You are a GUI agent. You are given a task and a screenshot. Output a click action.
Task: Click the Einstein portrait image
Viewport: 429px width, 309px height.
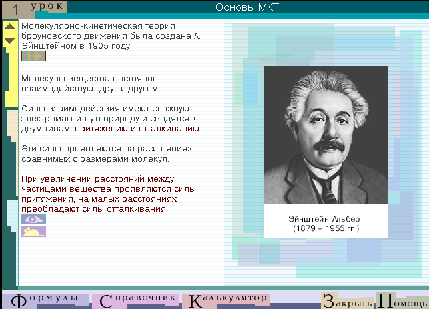[326, 135]
